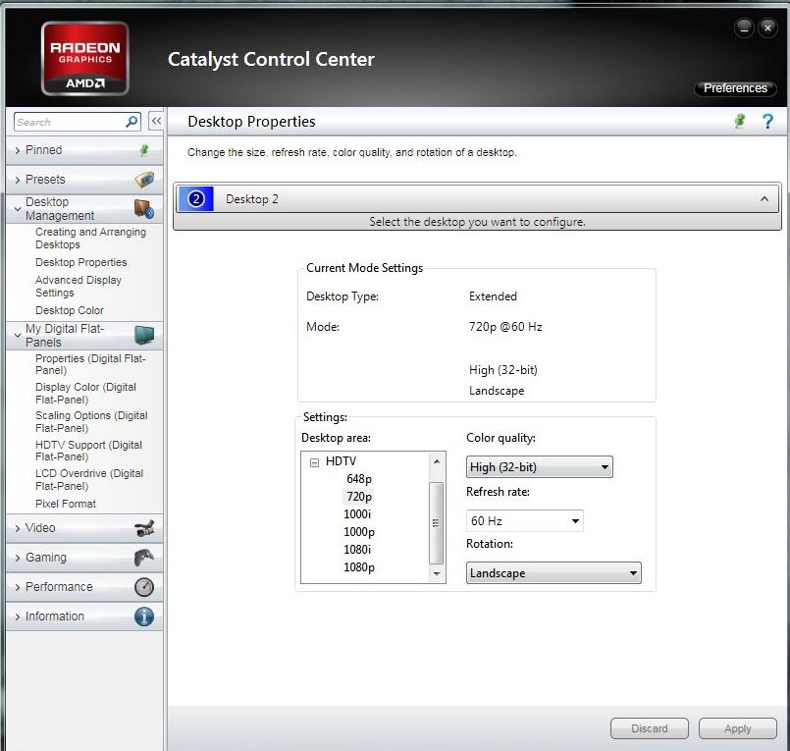
Task: Click the Desktop area list scroll-down arrow
Action: click(x=437, y=574)
